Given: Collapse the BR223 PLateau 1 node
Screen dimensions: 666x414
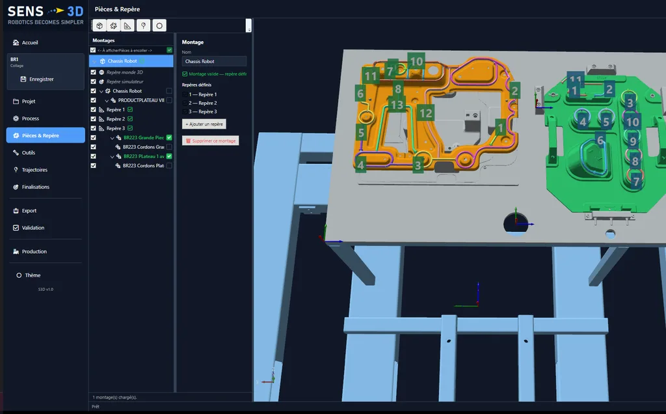Looking at the screenshot, I should 112,156.
